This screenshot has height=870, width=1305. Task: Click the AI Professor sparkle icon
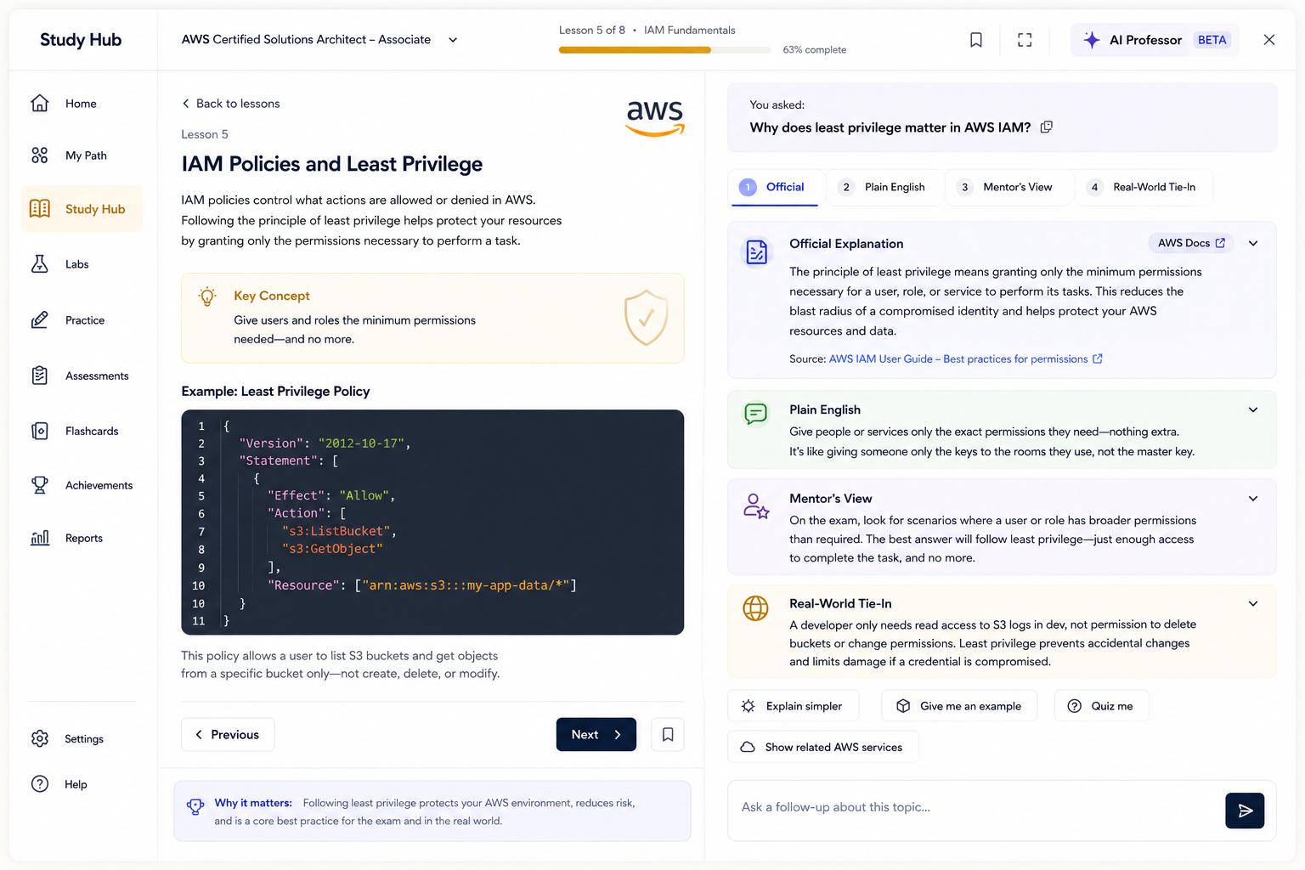(1092, 40)
